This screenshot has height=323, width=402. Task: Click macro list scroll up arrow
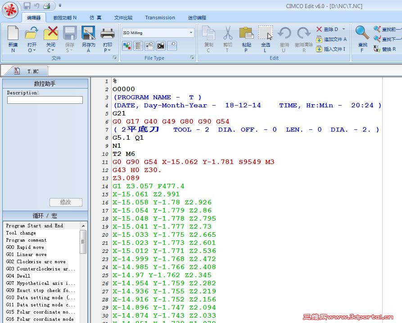click(x=83, y=226)
